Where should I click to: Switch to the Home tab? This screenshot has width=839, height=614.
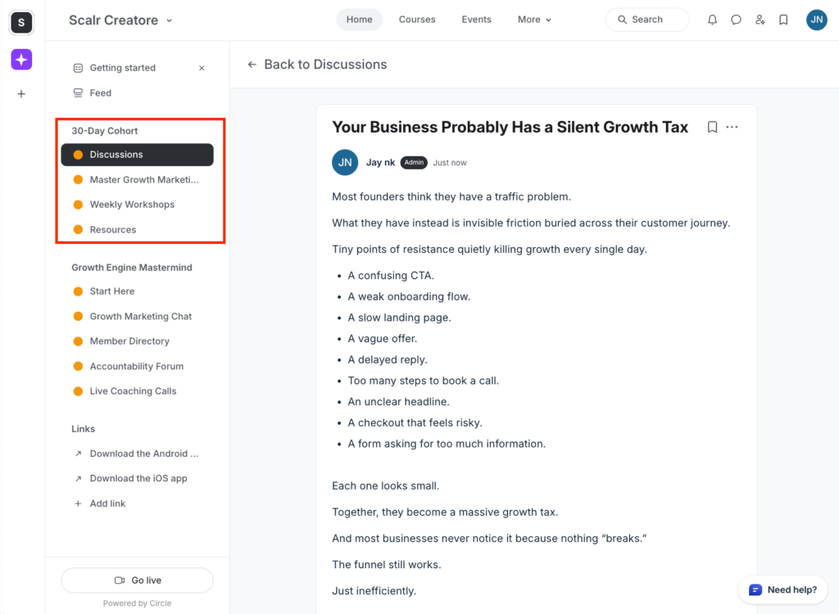click(359, 20)
